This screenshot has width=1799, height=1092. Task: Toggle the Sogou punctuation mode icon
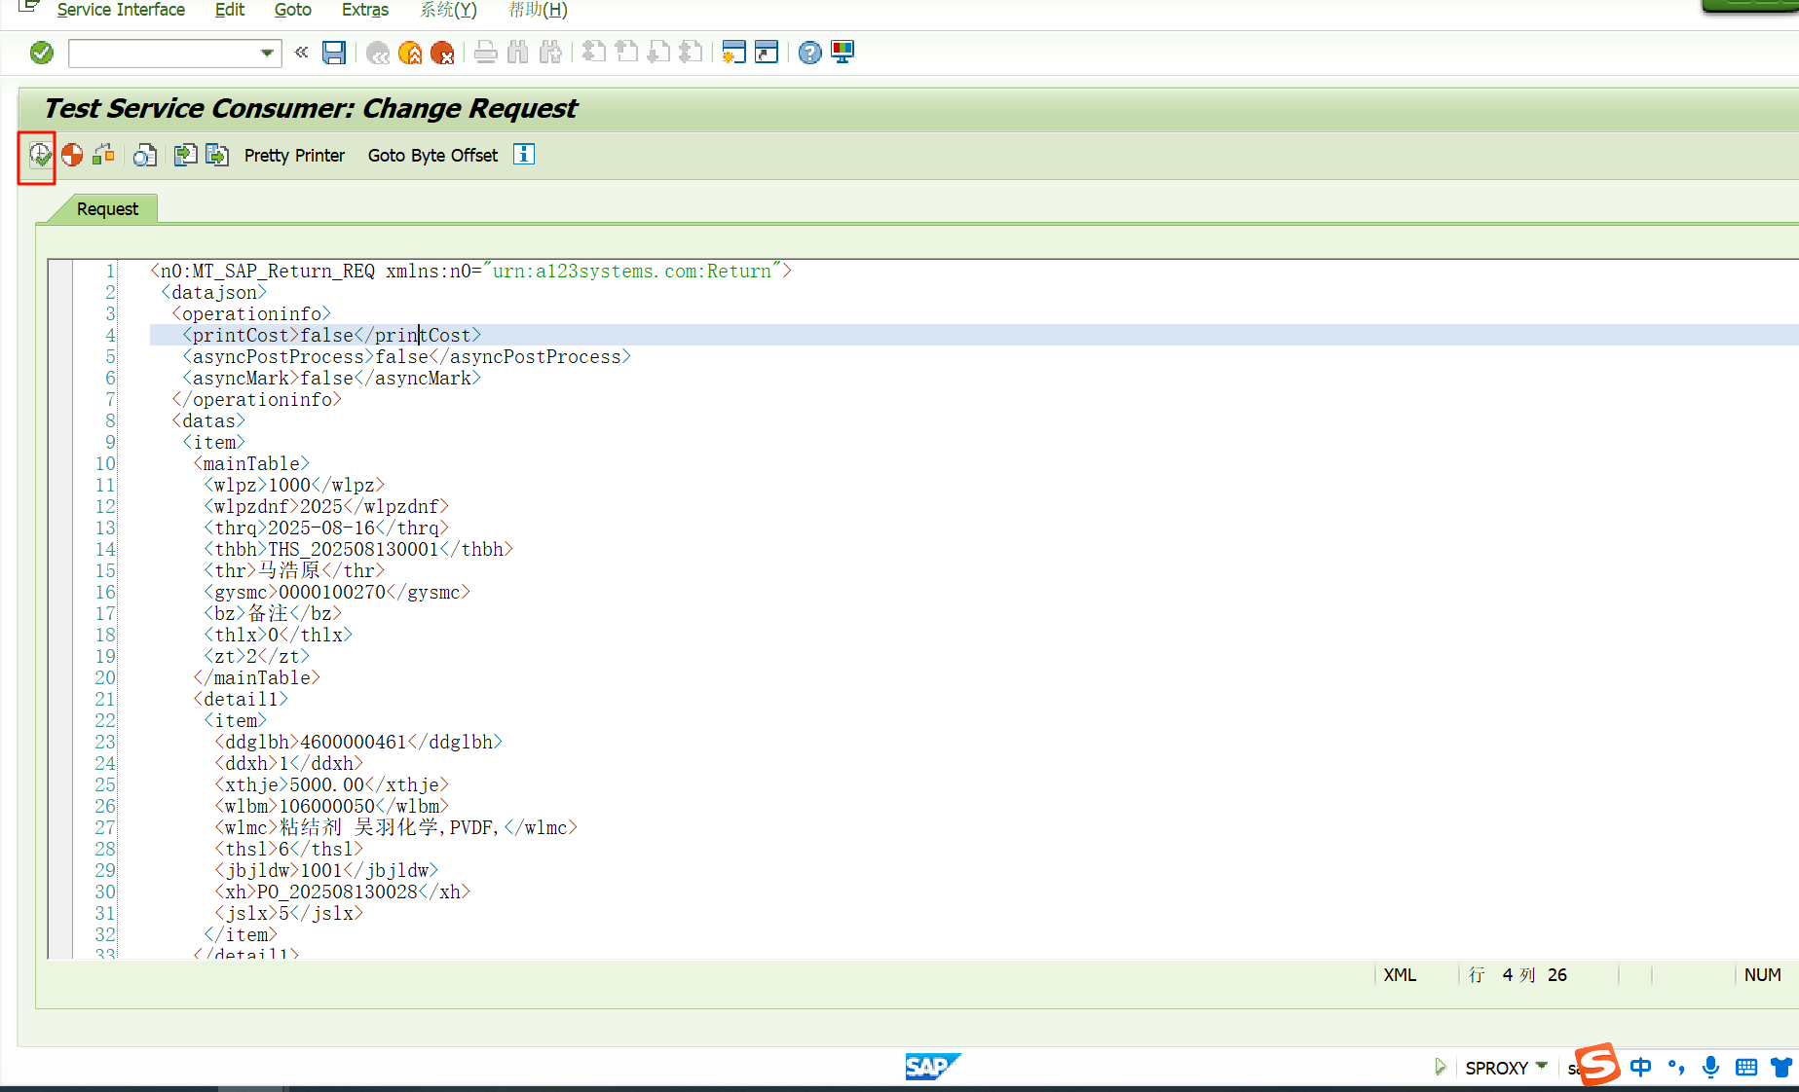tap(1676, 1067)
